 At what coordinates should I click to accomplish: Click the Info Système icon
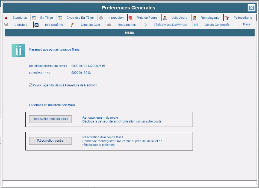(x=36, y=25)
